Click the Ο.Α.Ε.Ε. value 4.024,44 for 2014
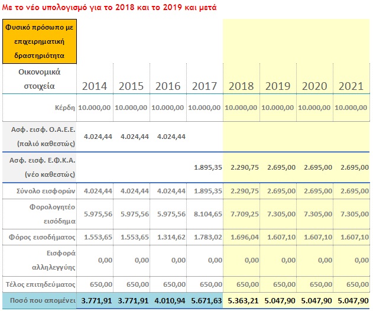The image size is (373, 311). click(x=98, y=137)
